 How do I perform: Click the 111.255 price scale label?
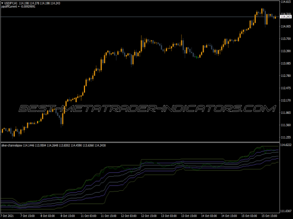pos(286,138)
